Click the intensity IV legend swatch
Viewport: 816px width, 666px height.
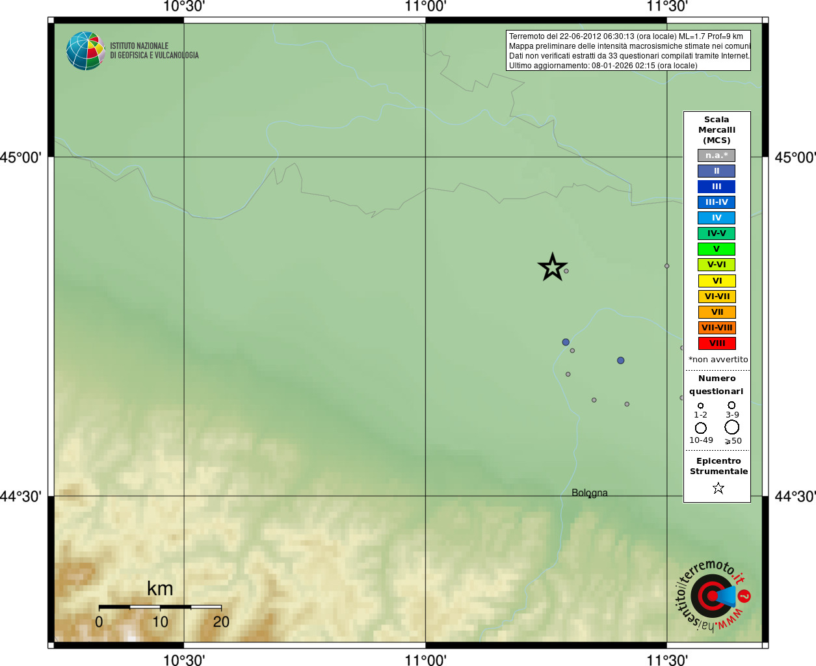point(717,218)
